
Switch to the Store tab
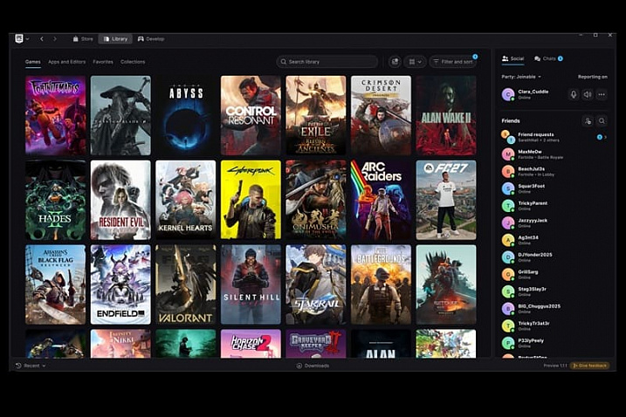[x=83, y=38]
